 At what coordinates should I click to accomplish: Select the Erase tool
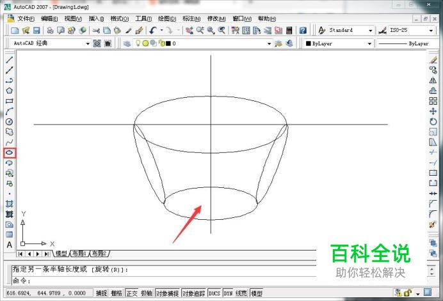click(433, 60)
